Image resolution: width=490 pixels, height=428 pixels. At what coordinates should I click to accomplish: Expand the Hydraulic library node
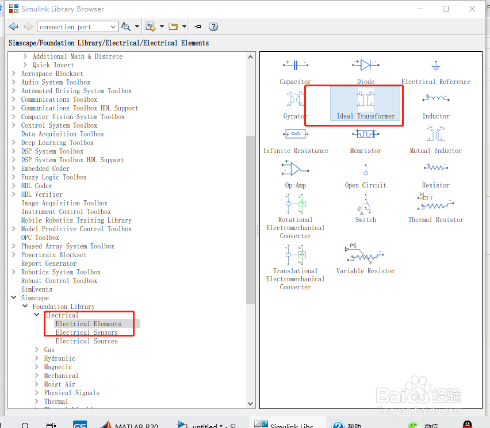[x=37, y=358]
